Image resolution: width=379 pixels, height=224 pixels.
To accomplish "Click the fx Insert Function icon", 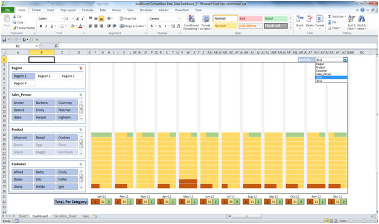I will pyautogui.click(x=56, y=46).
